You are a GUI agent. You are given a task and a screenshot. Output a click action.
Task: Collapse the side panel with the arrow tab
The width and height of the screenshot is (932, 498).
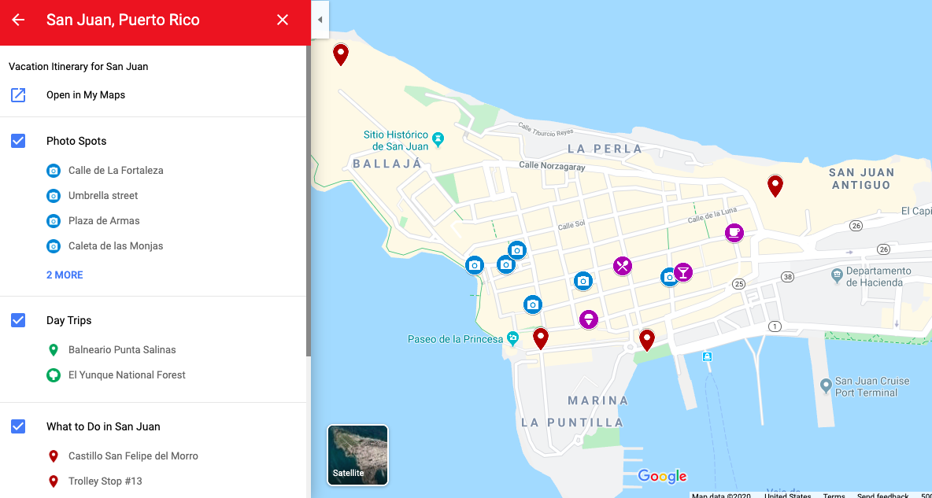320,20
